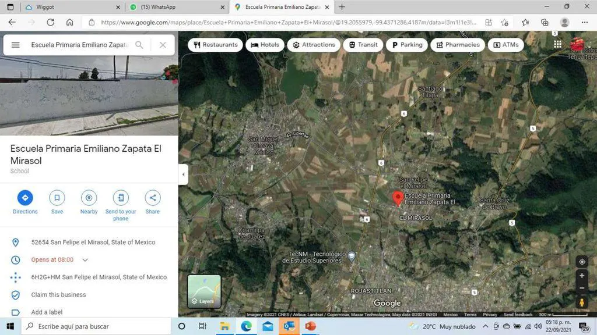Close the WhatsApp tab
597x335 pixels.
(223, 7)
